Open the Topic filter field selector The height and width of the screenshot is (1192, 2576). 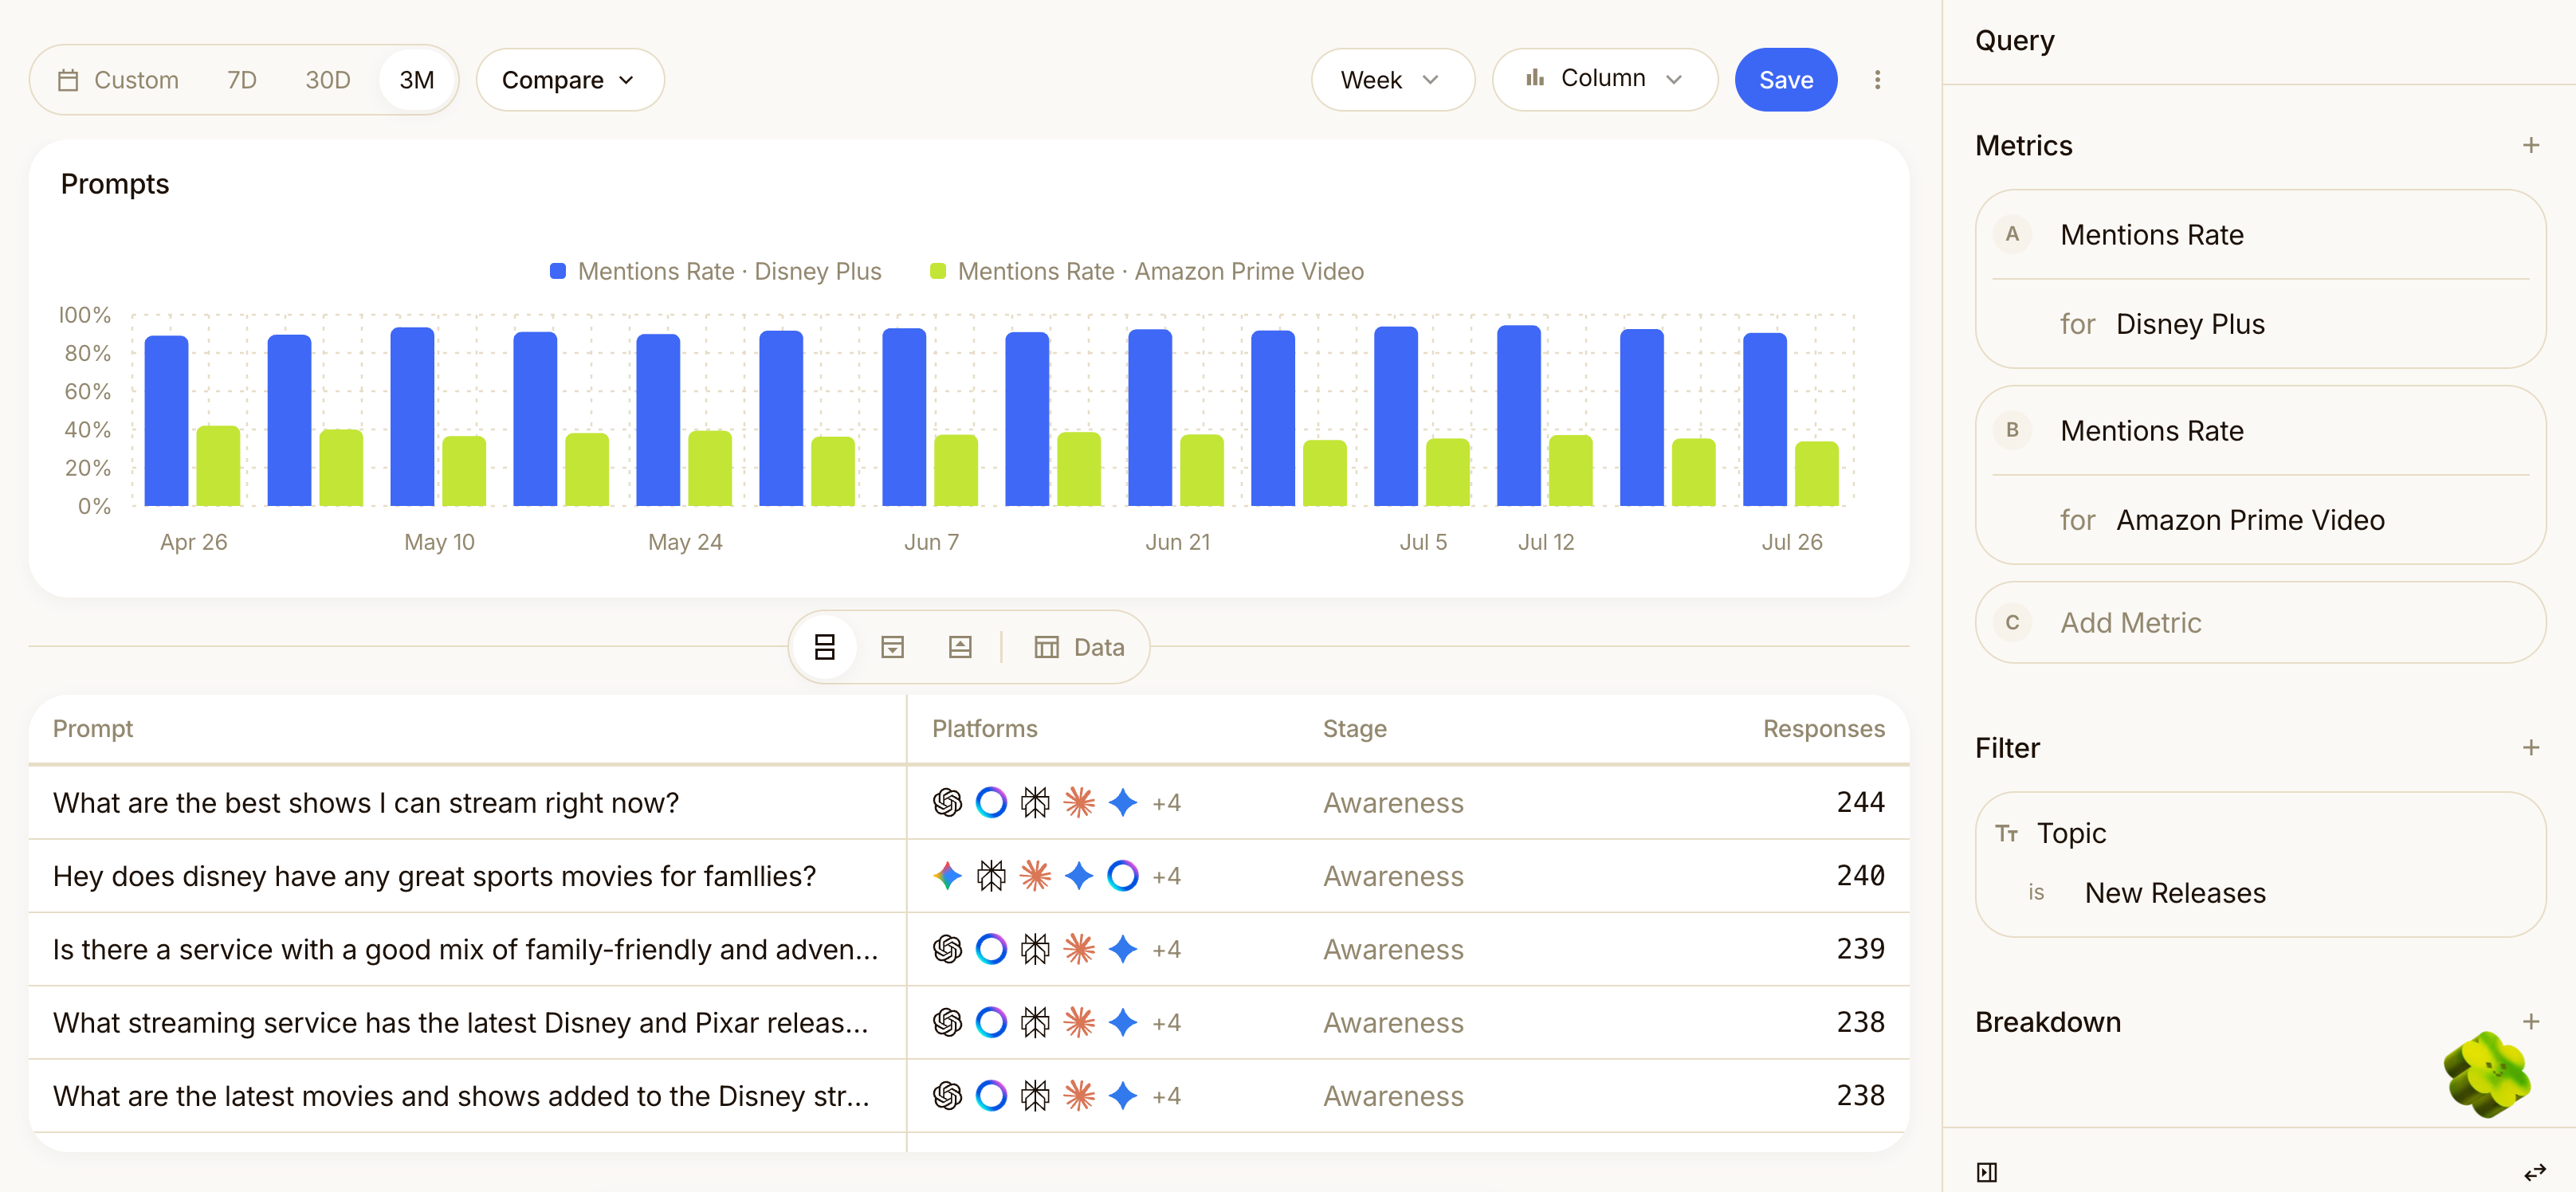click(x=2071, y=833)
